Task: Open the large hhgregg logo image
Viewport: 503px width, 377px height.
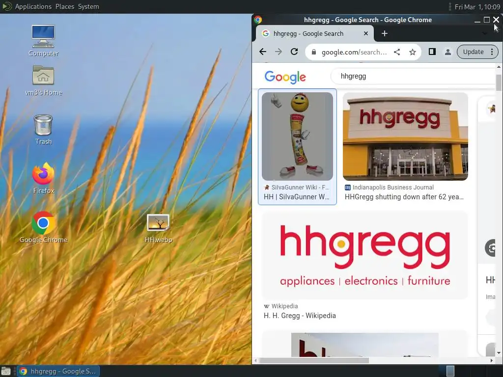Action: 365,255
